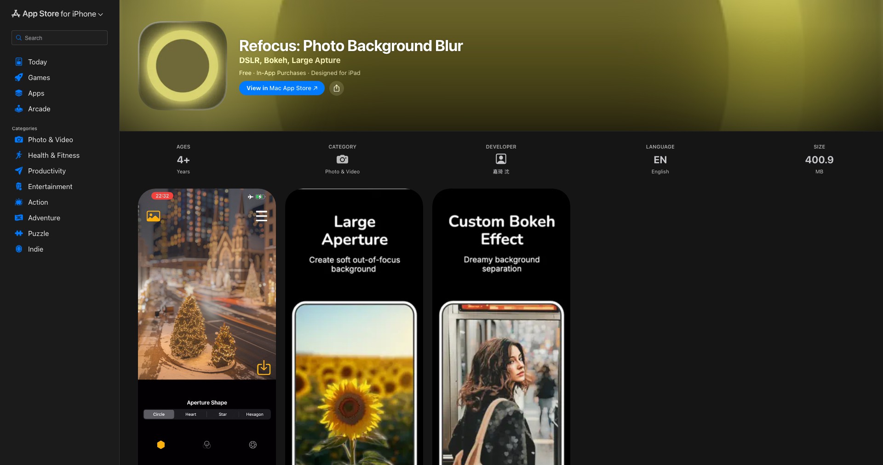
Task: Click the Productivity paper plane icon
Action: click(x=19, y=171)
